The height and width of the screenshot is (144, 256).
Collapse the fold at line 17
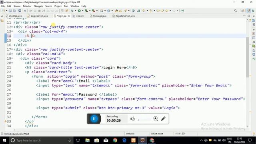tap(12, 50)
